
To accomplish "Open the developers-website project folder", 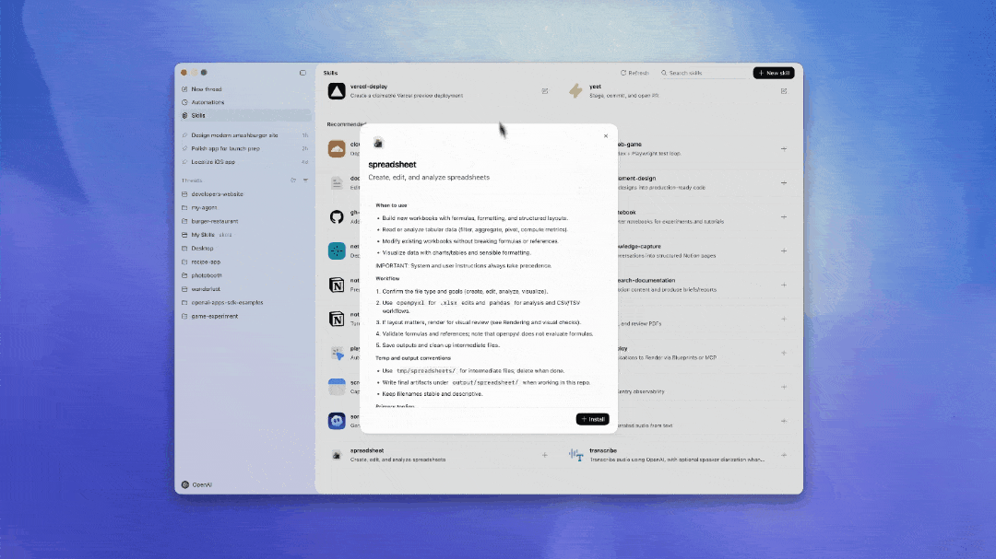I will [x=245, y=194].
